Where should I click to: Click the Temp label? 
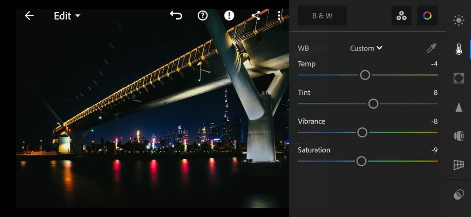(x=306, y=64)
